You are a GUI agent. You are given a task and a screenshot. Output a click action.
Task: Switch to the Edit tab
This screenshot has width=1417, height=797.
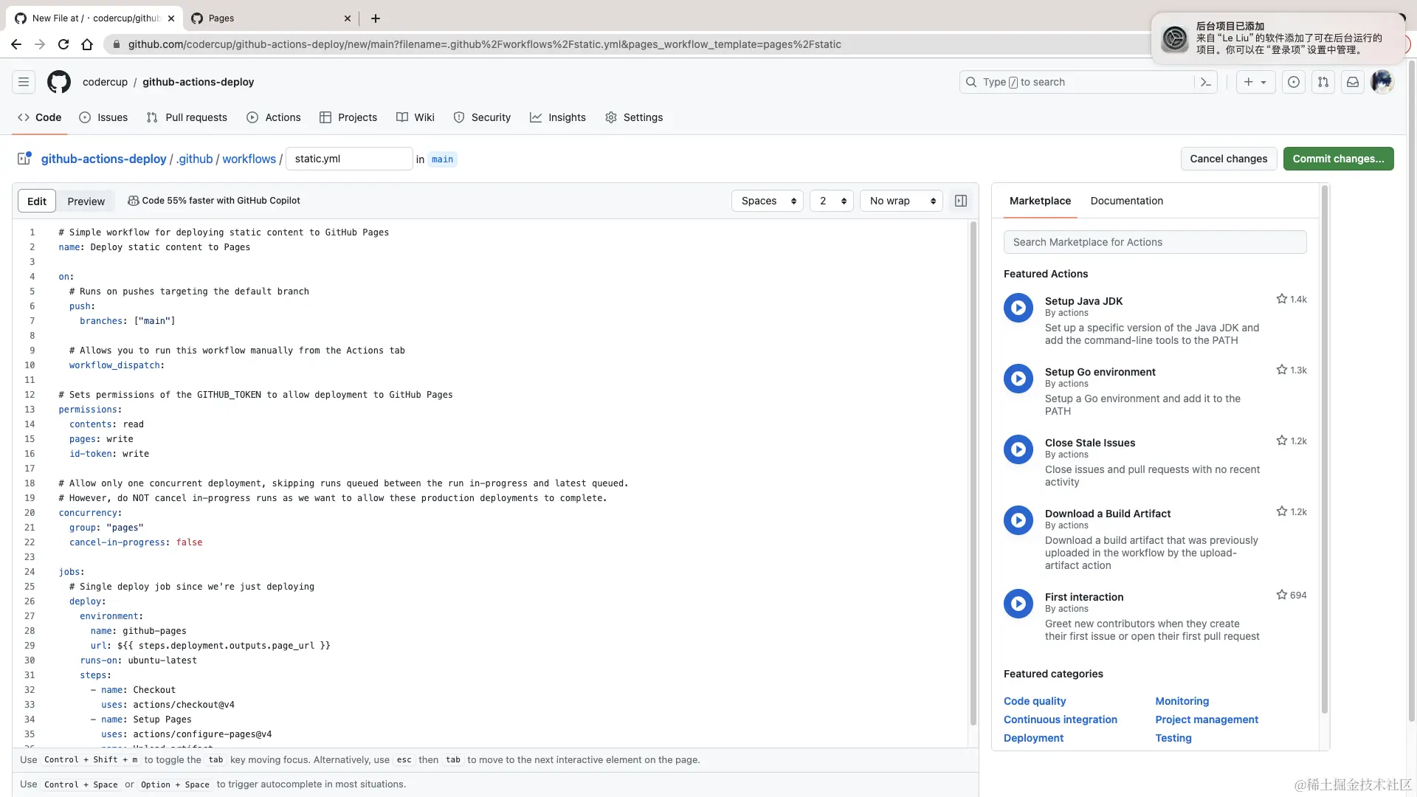[37, 201]
